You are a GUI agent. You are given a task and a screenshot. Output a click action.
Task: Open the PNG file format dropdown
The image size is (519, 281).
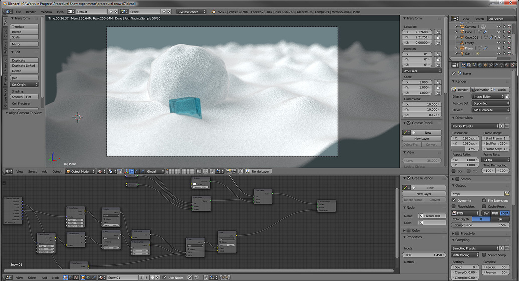(465, 213)
